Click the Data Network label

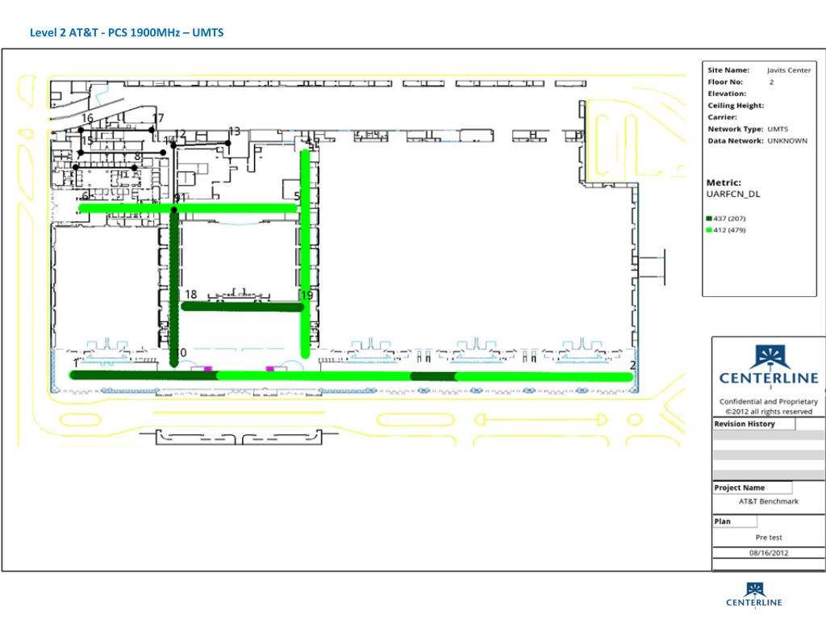point(735,140)
